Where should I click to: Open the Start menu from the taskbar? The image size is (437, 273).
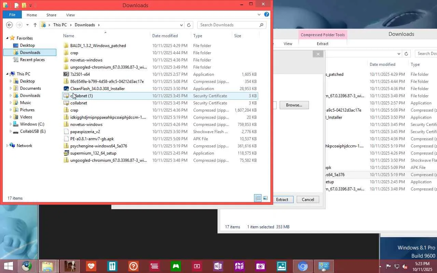9,266
